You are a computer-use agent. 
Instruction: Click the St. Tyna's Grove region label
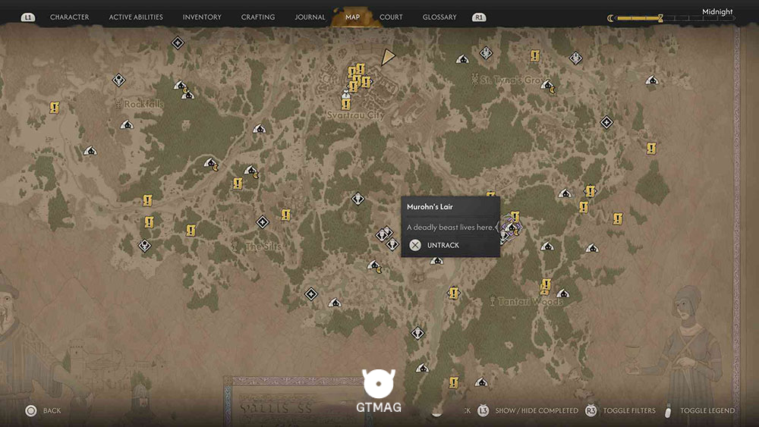point(513,80)
